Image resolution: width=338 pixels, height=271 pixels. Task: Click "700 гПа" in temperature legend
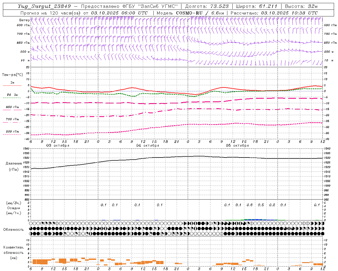pyautogui.click(x=12, y=119)
